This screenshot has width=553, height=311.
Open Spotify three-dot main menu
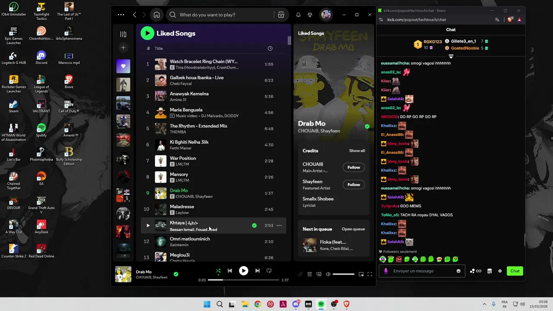click(x=121, y=15)
